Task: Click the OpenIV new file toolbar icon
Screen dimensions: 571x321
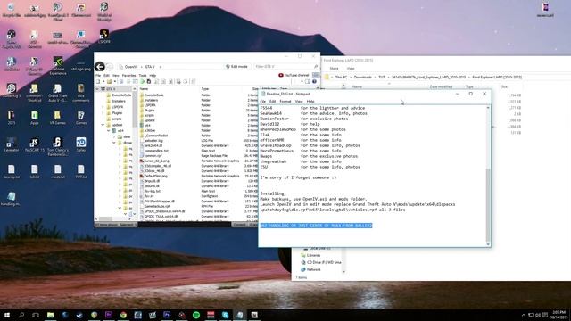Action: click(x=98, y=81)
